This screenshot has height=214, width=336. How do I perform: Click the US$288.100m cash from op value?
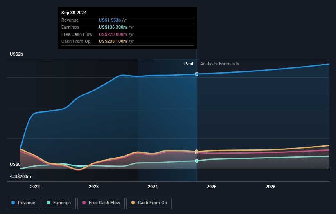click(x=113, y=42)
